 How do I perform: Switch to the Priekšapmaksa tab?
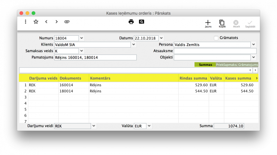227,65
